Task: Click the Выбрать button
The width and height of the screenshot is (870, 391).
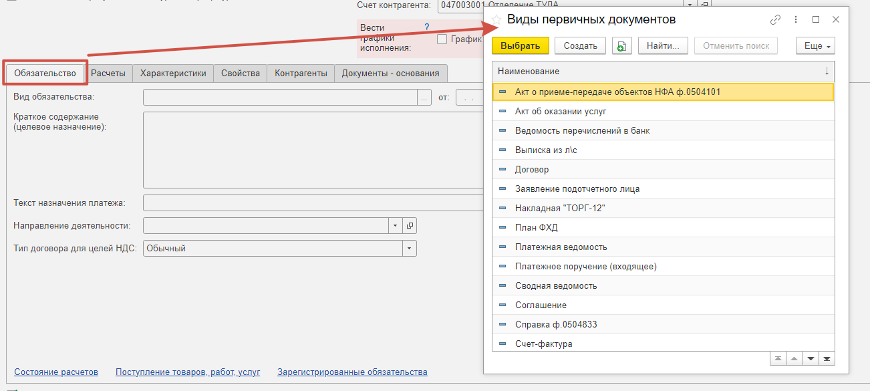Action: [520, 45]
